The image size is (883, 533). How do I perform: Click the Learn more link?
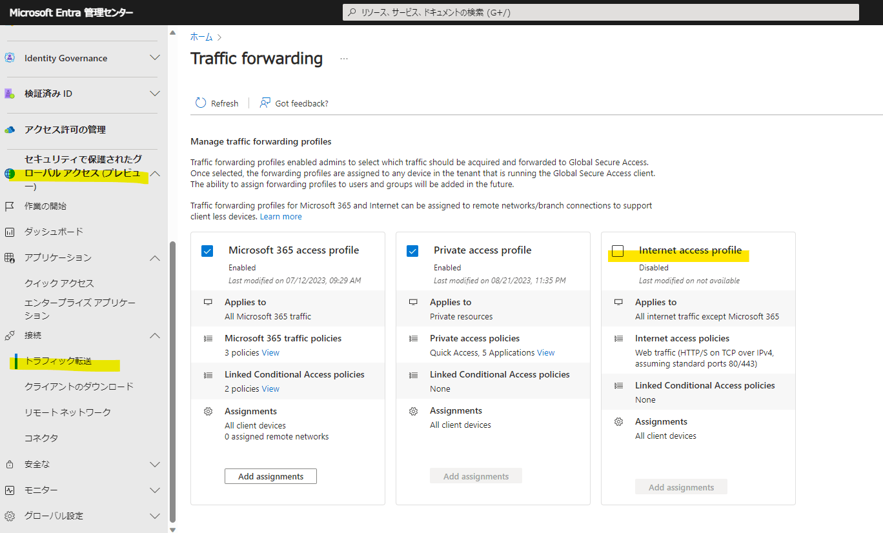click(x=281, y=217)
